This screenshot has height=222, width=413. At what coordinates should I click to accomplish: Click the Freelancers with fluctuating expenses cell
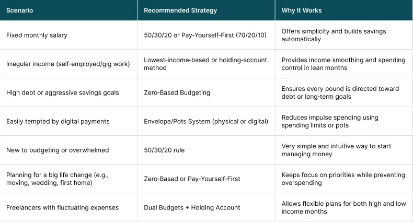point(62,208)
